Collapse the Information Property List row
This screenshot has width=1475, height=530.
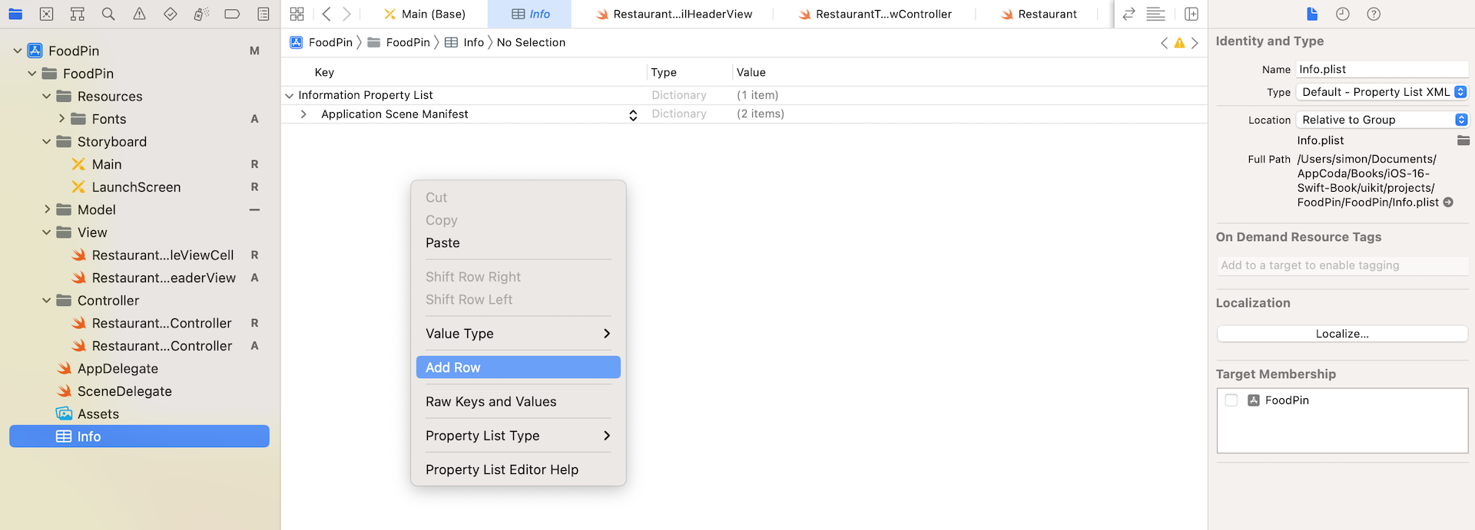coord(289,96)
